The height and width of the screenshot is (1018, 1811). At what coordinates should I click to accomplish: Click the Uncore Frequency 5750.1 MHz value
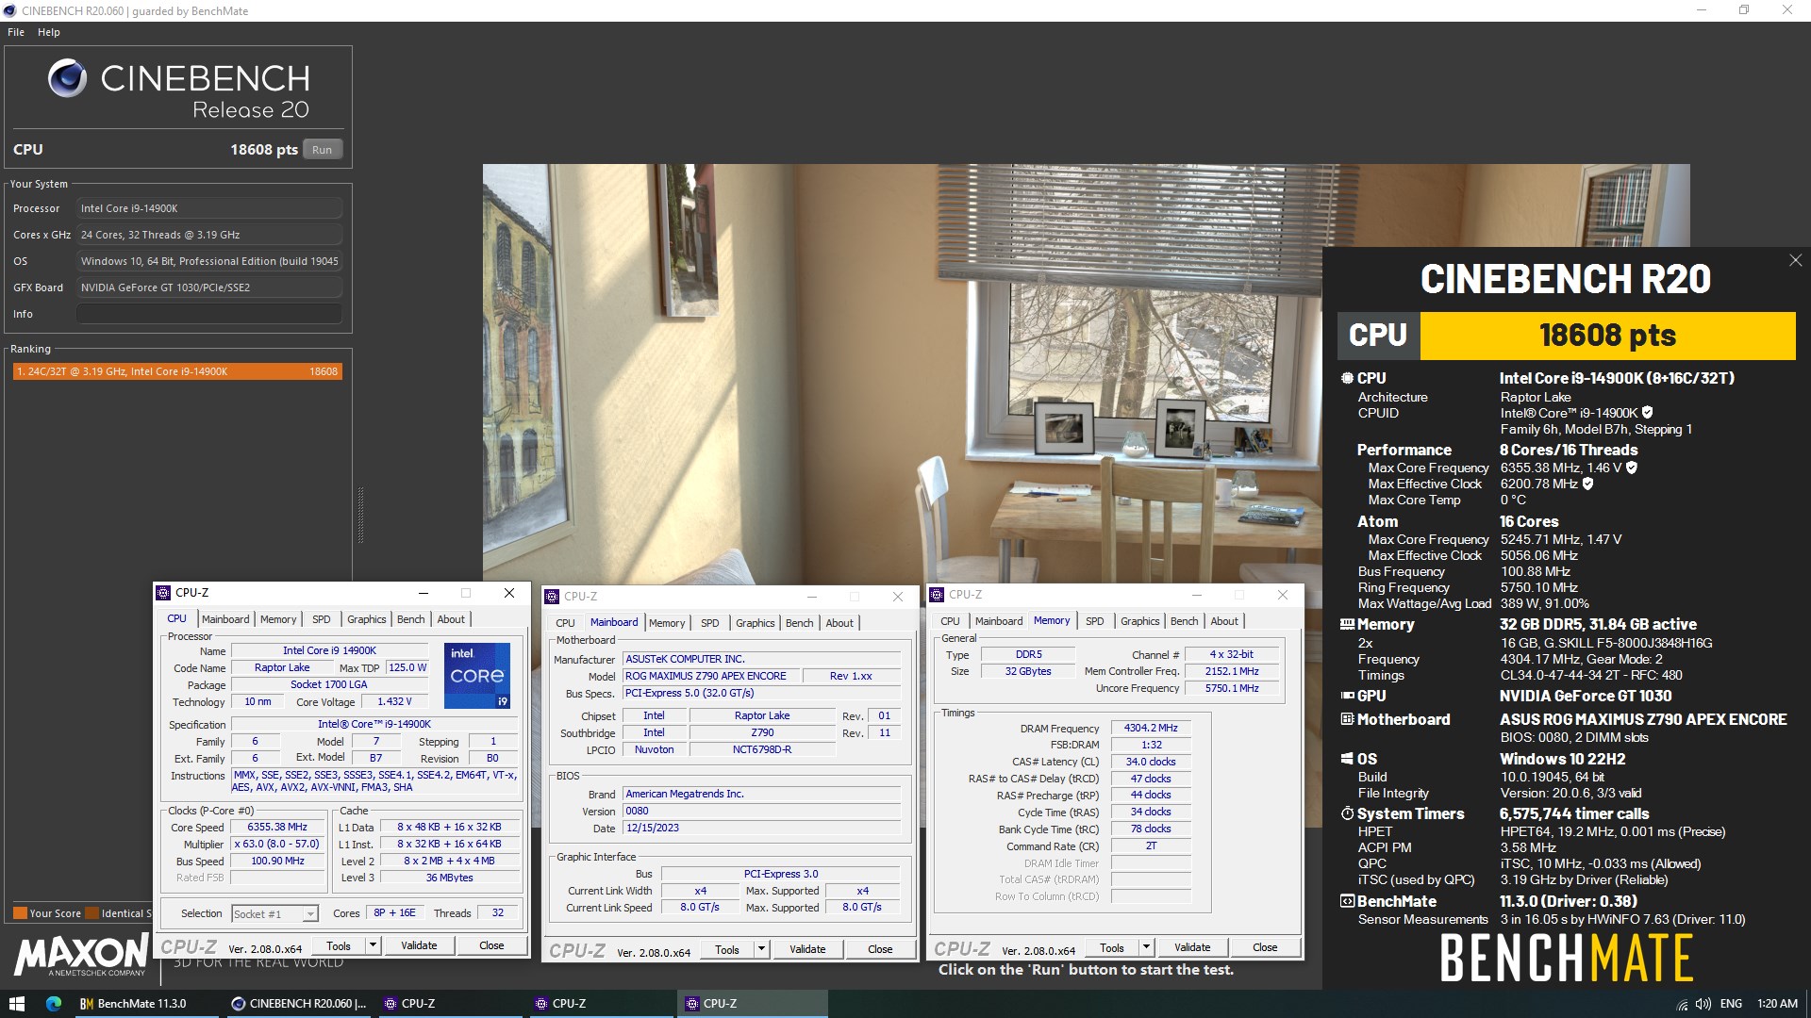(x=1232, y=688)
